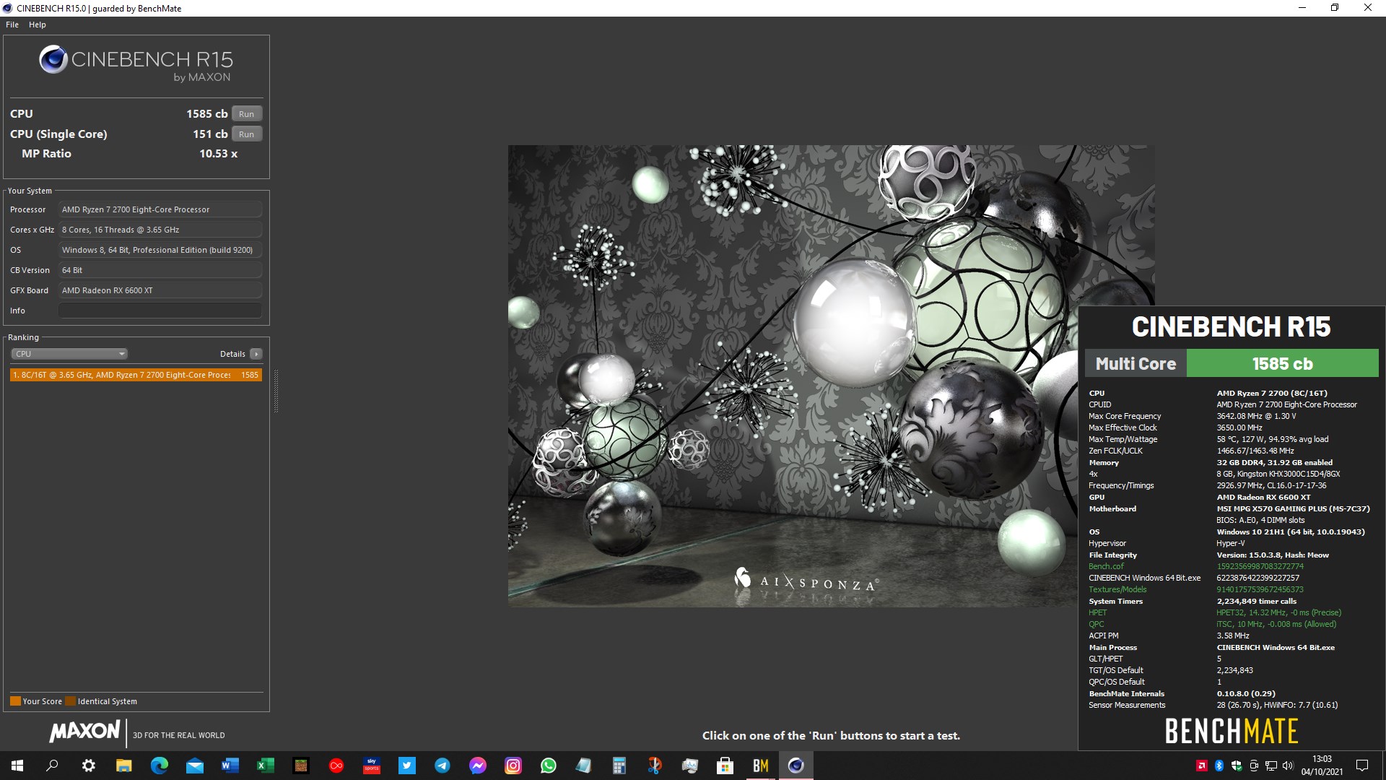The height and width of the screenshot is (780, 1386).
Task: Expand ranking Details with the arrow button
Action: click(x=256, y=354)
